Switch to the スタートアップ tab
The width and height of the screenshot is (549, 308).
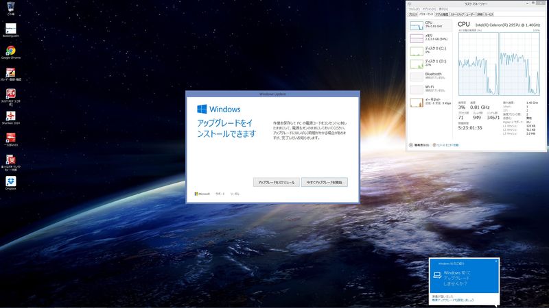click(457, 14)
